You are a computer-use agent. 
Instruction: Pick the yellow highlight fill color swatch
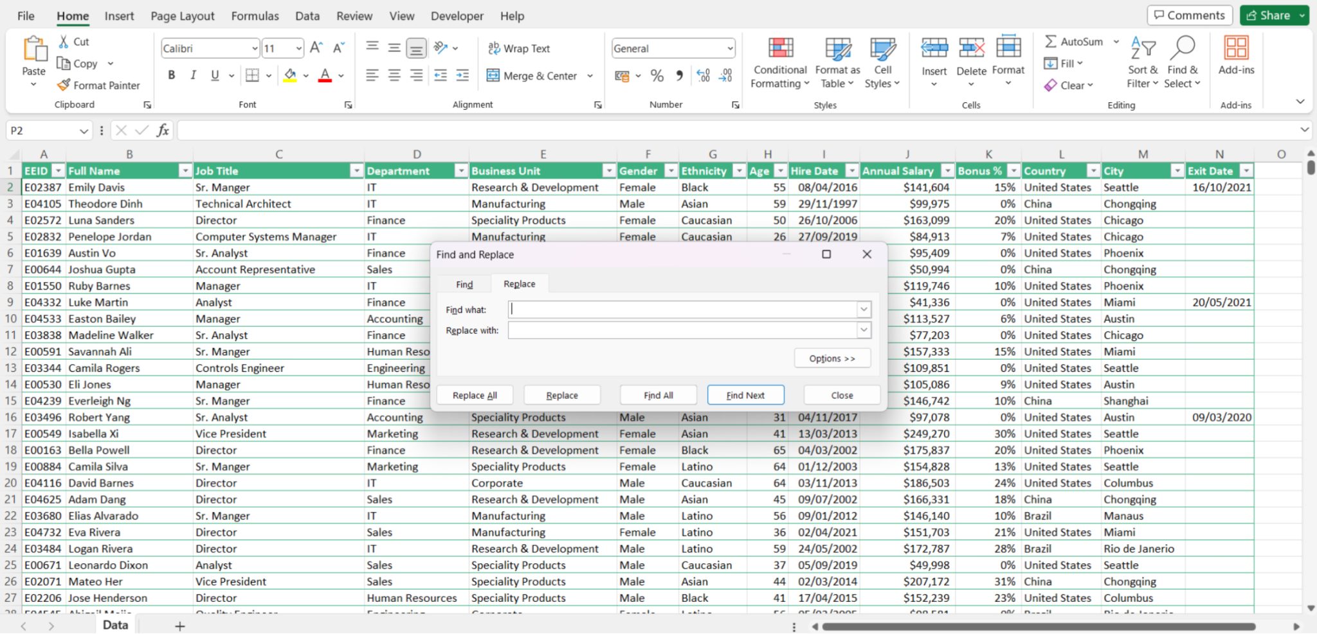(x=290, y=76)
